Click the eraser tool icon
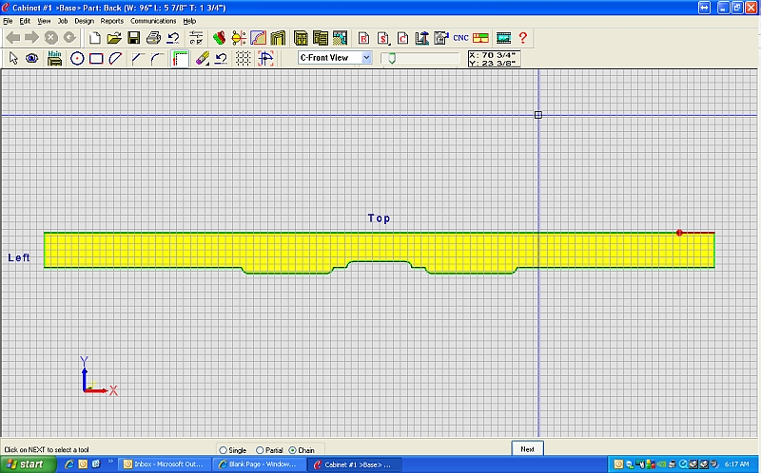Image resolution: width=761 pixels, height=473 pixels. click(202, 58)
